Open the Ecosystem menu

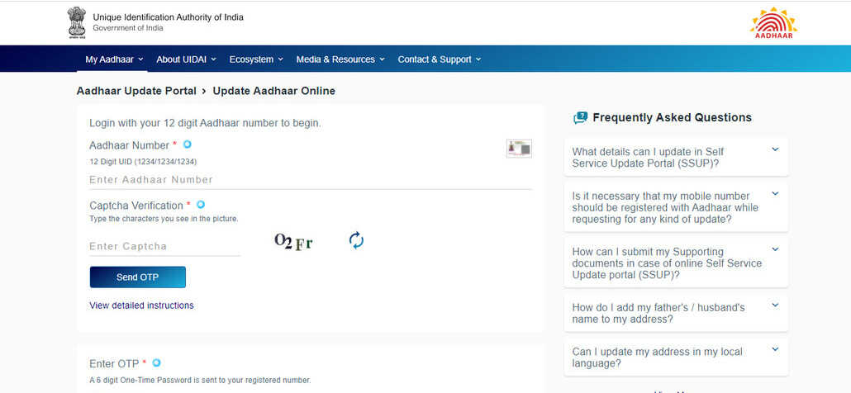(x=256, y=59)
